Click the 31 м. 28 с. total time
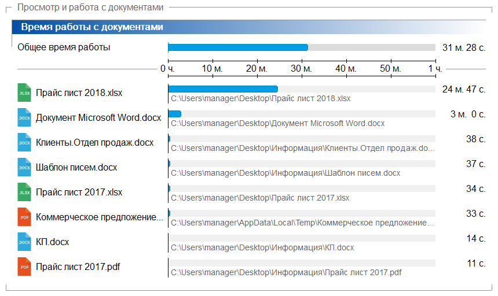 463,47
